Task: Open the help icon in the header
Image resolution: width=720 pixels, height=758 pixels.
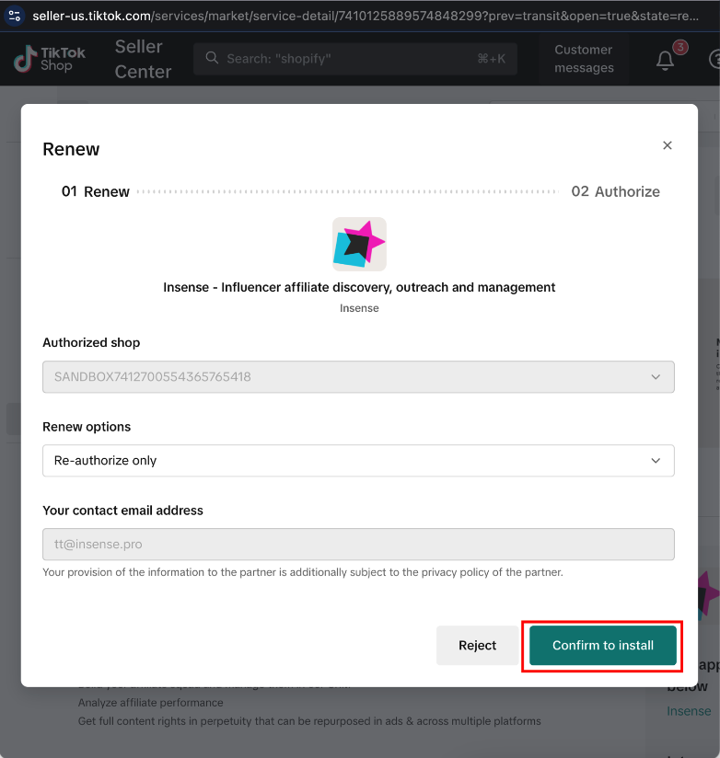Action: (x=715, y=59)
